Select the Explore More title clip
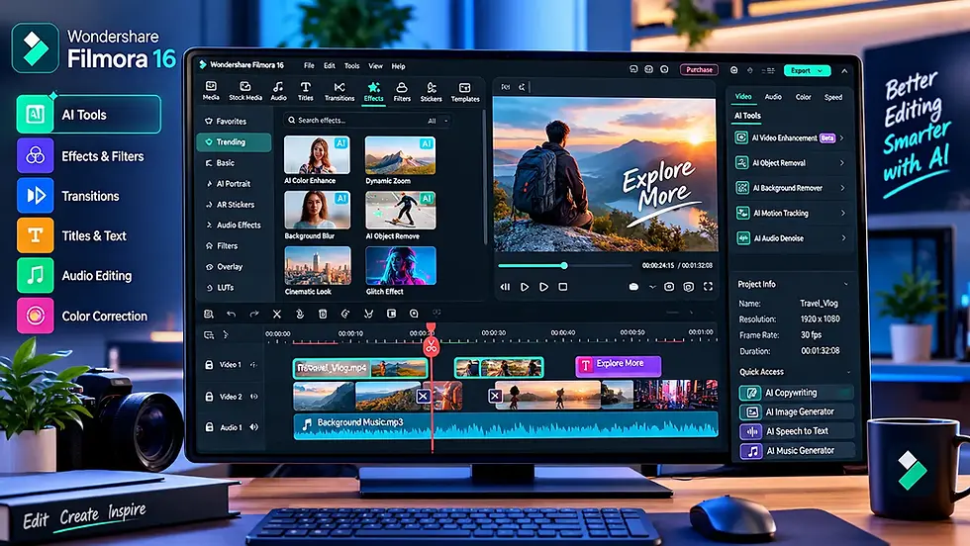This screenshot has height=546, width=970. point(618,365)
